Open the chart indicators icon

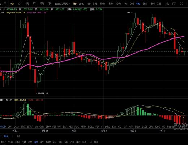20,4
